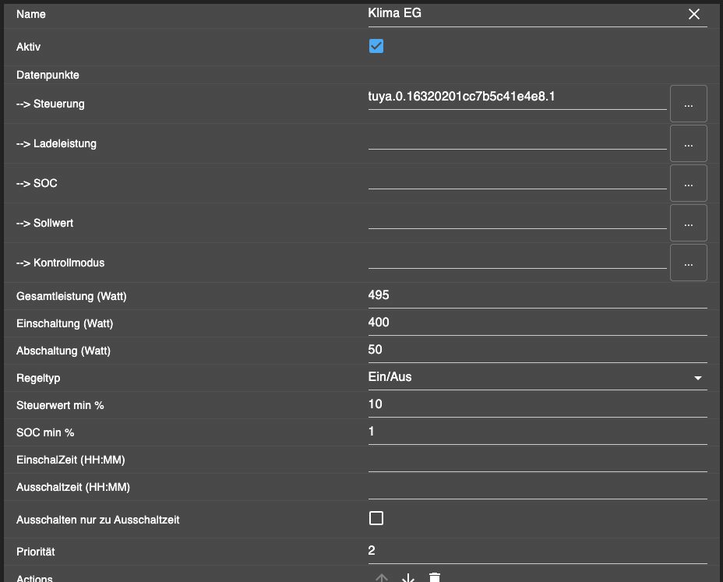The image size is (723, 582).
Task: Click the Einschaltung field showing 400
Action: 538,323
